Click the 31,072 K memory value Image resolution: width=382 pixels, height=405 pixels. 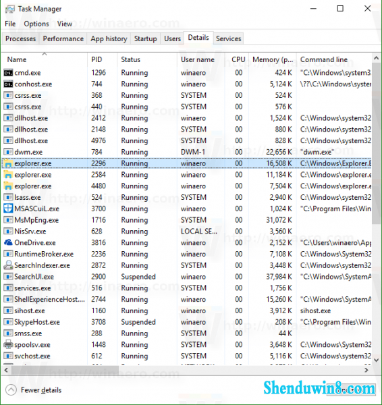[x=279, y=220]
